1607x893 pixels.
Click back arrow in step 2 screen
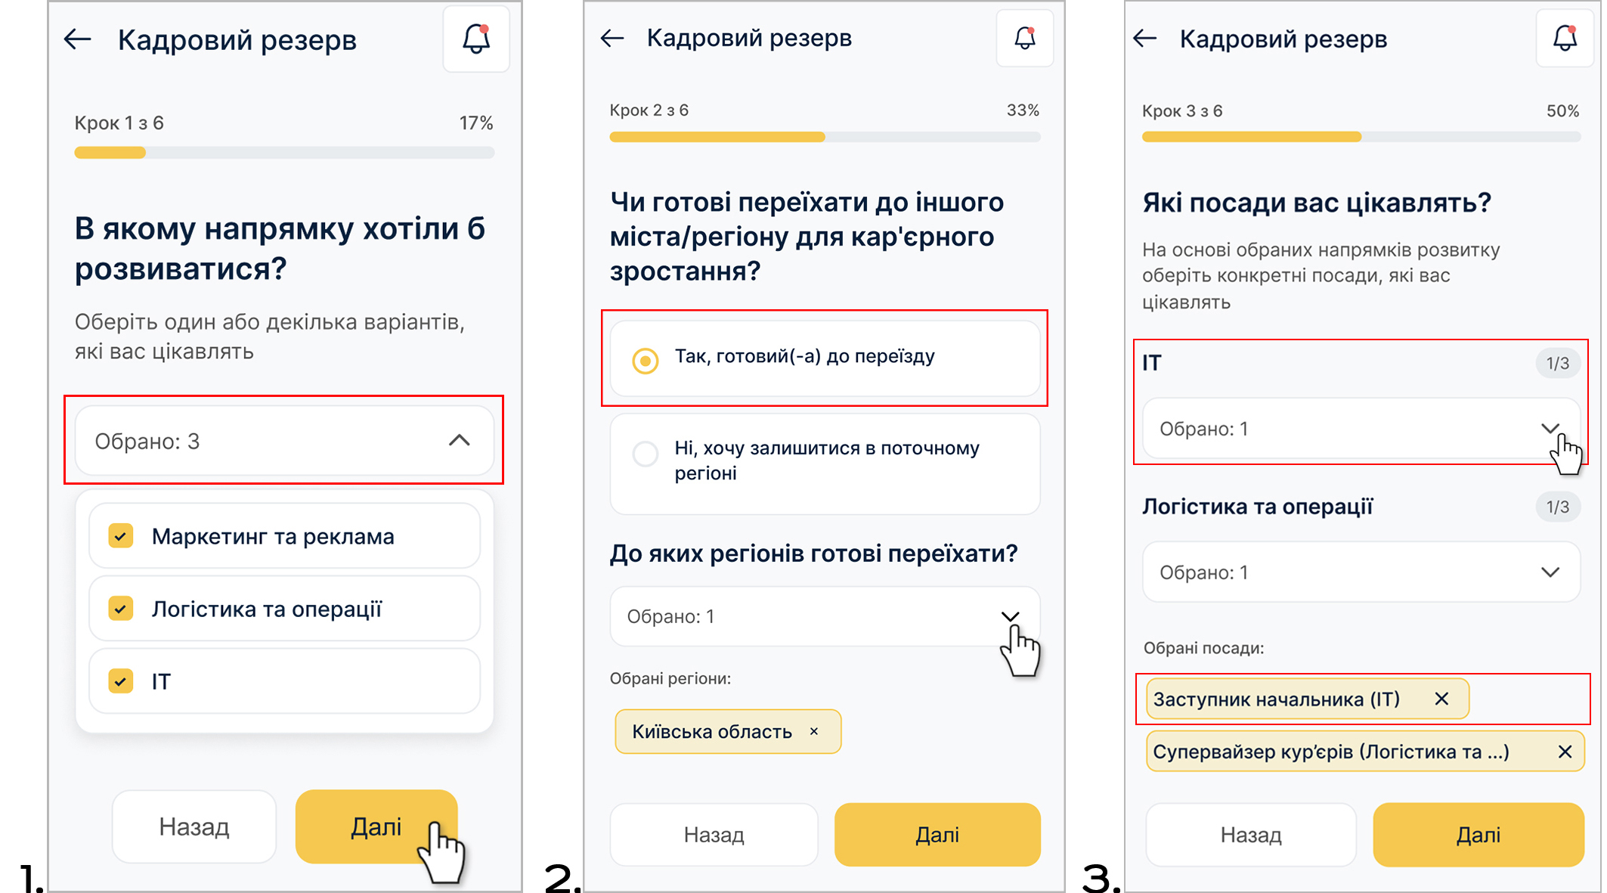[x=612, y=38]
